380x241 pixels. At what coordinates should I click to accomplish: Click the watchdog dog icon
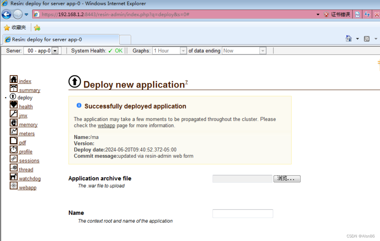(x=14, y=177)
